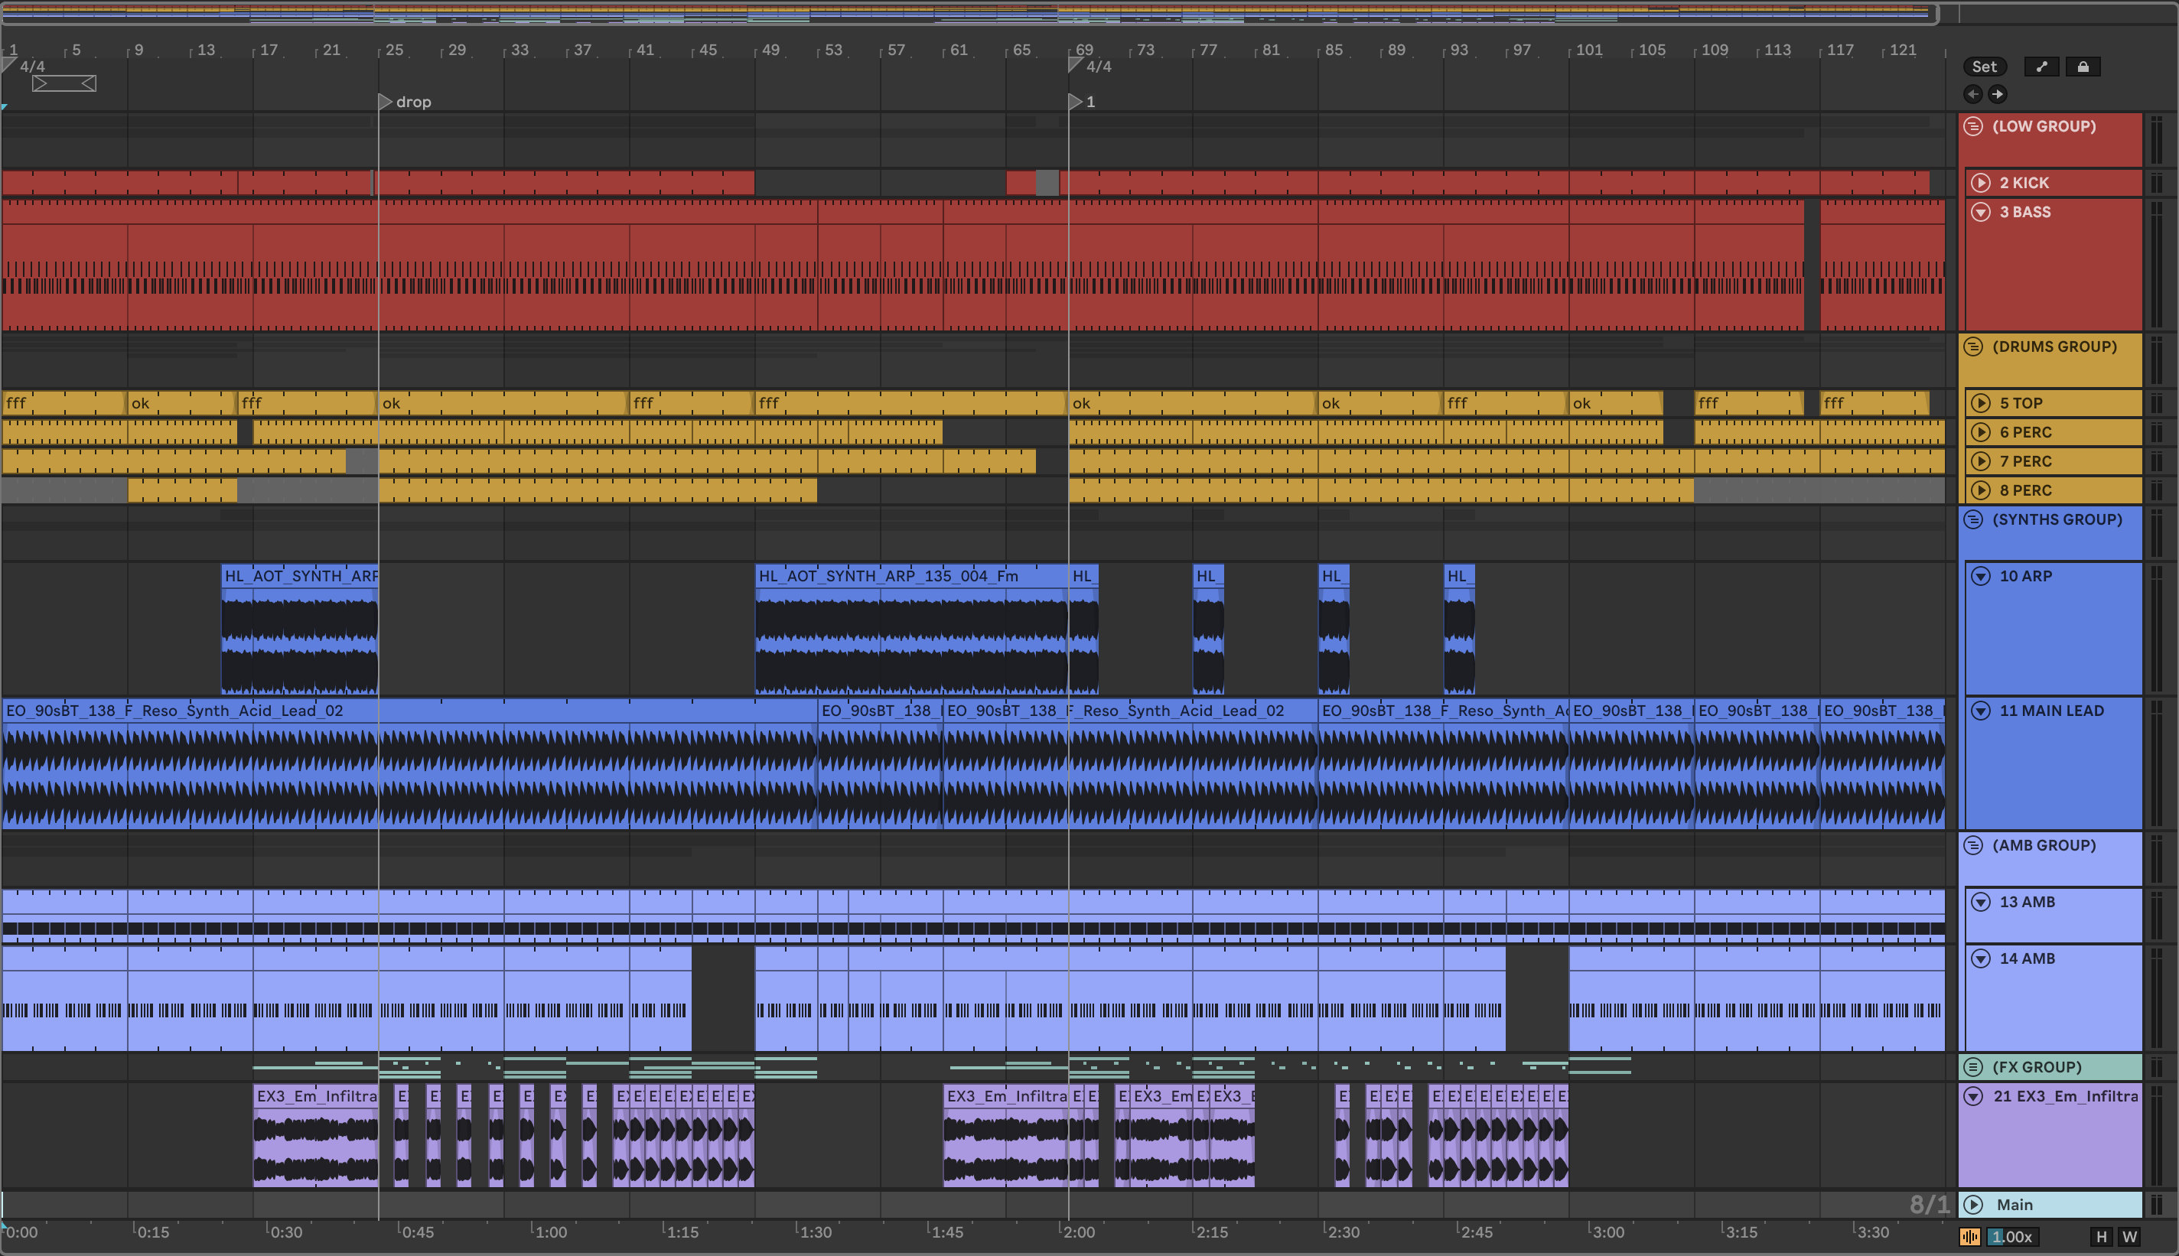This screenshot has width=2179, height=1256.
Task: Toggle the W width optimize button
Action: pyautogui.click(x=2129, y=1236)
